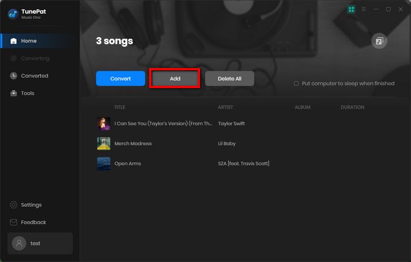Click the round music source icon button
This screenshot has width=411, height=262.
379,41
